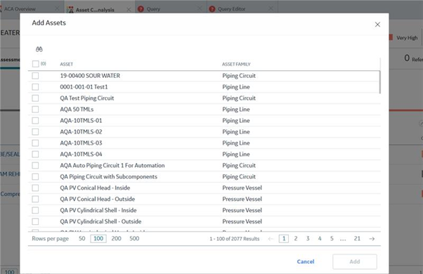The width and height of the screenshot is (423, 274).
Task: Click '1 - 100 of 2077 Results' text
Action: click(x=234, y=239)
